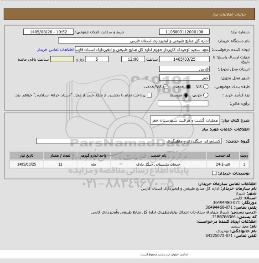Click the نام دستگاه خریدار field

tap(134, 41)
